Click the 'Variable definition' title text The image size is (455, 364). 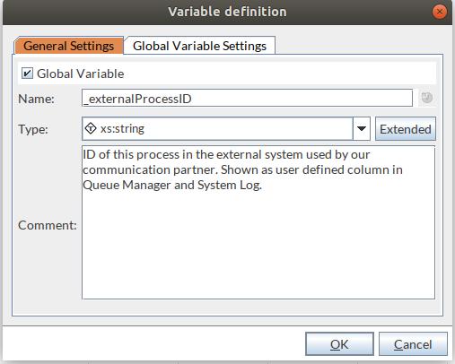click(x=227, y=12)
